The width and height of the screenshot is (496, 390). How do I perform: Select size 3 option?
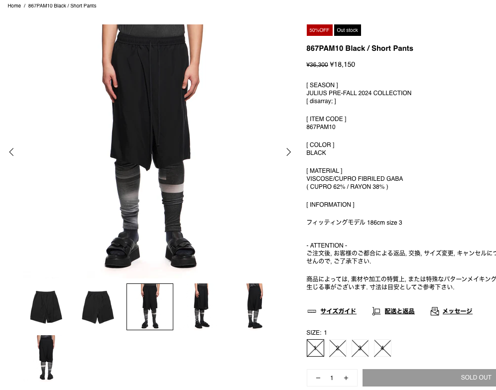360,348
